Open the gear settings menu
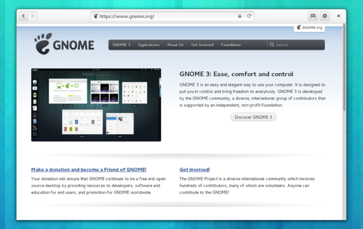Image resolution: width=363 pixels, height=229 pixels. coord(325,16)
